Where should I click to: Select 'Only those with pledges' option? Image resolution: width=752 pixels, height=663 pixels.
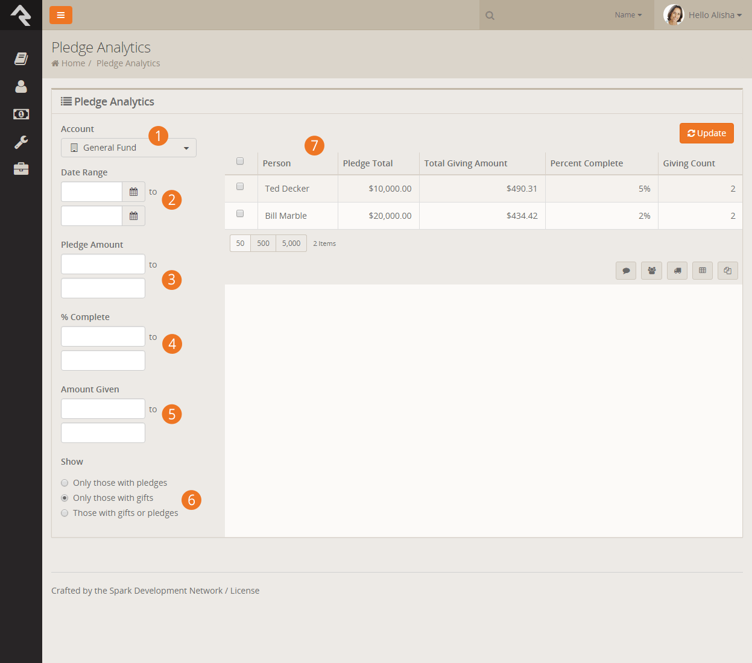point(65,483)
